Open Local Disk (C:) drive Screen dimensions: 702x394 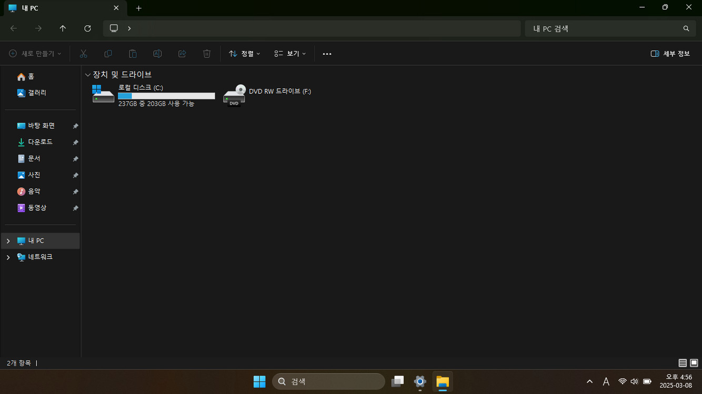pos(154,95)
